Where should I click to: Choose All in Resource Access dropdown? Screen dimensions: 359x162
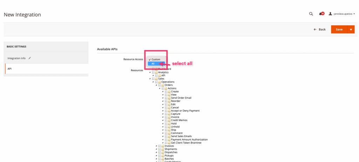(156, 63)
